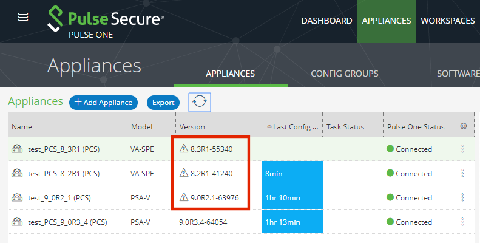Click appliance icon for test_PCS_9_0R3_4

[17, 222]
